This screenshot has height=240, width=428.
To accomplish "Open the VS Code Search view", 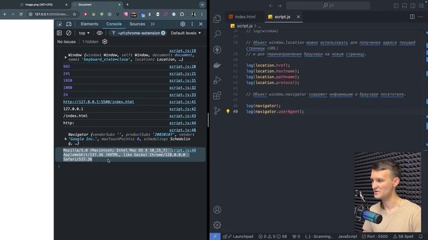I will click(217, 34).
